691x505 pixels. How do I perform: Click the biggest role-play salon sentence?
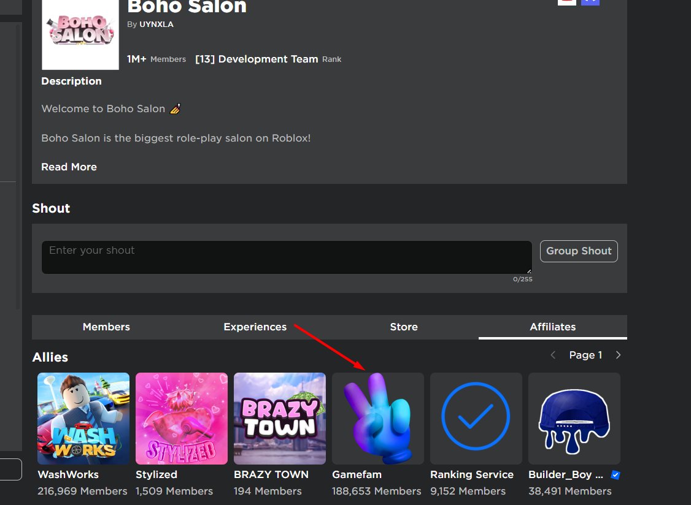point(176,138)
